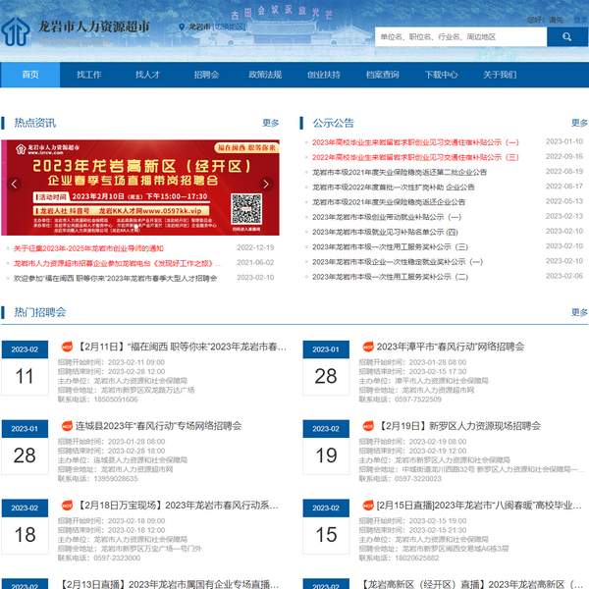
Task: Click the search box for 单位名、职位名
Action: (x=461, y=36)
